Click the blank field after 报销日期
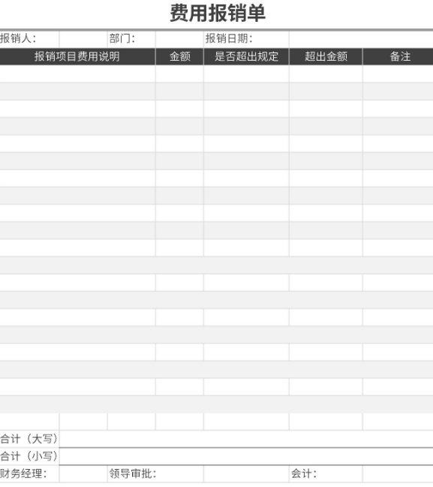 [361, 39]
